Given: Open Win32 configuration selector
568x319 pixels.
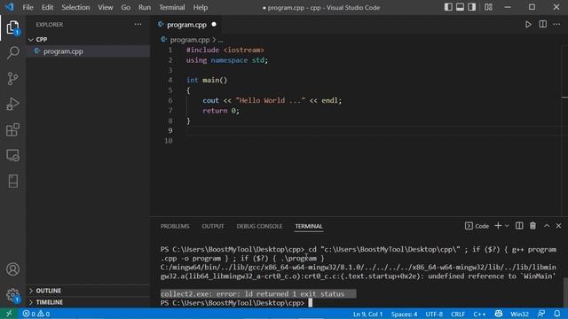Looking at the screenshot, I should [x=519, y=314].
